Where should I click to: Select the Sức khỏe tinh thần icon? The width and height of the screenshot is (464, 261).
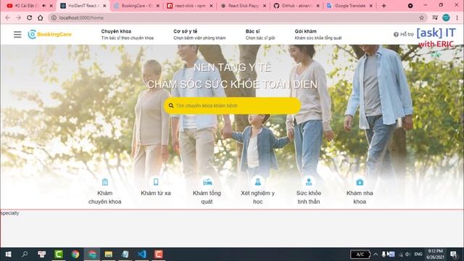click(309, 182)
